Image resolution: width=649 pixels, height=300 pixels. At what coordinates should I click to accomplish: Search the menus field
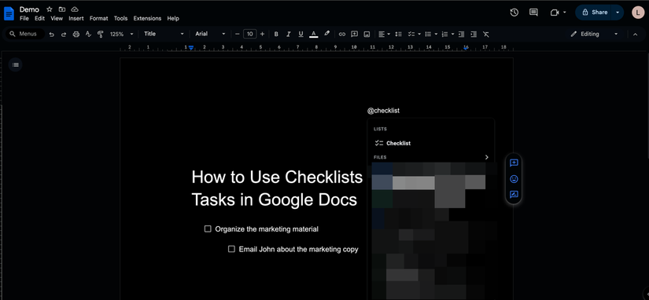tap(25, 34)
